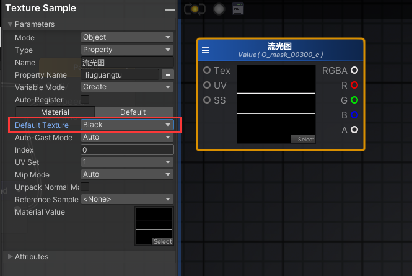
Task: Click the node title 流光图
Action: (x=279, y=47)
